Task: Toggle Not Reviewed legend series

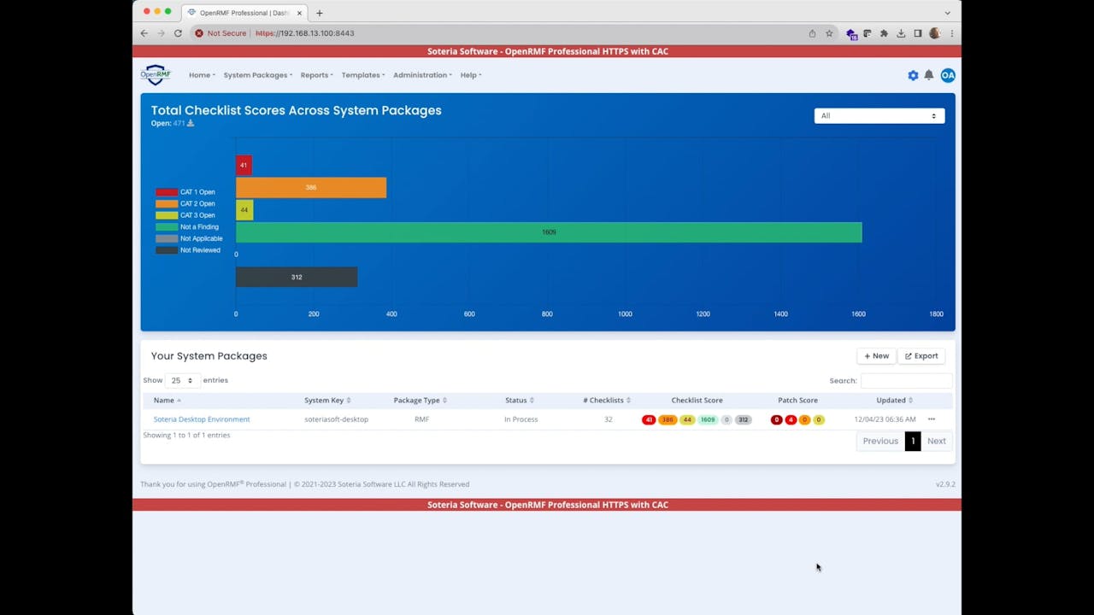Action: (x=189, y=250)
